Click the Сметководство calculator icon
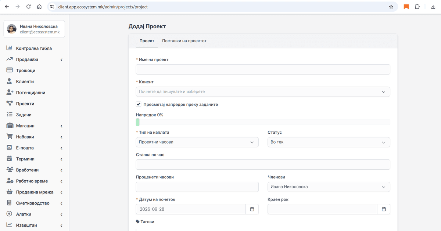The height and width of the screenshot is (231, 441). [10, 203]
